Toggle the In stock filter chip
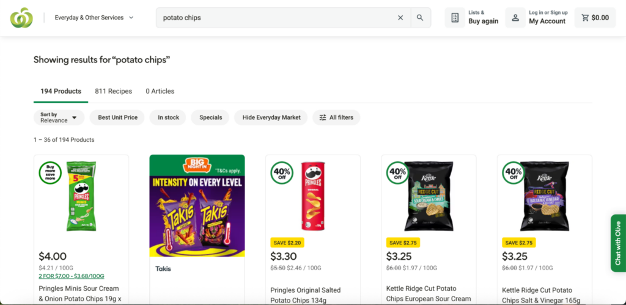The image size is (626, 305). (168, 117)
